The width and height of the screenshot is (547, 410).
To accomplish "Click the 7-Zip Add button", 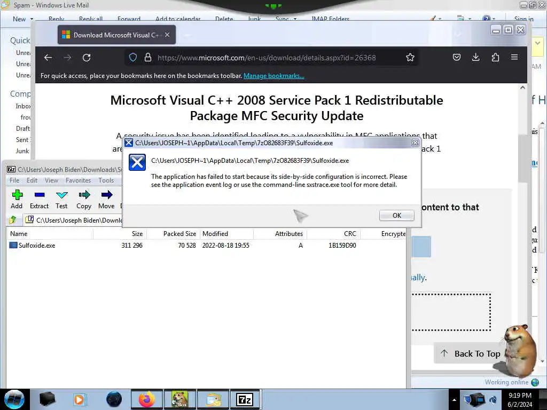I will coord(17,200).
